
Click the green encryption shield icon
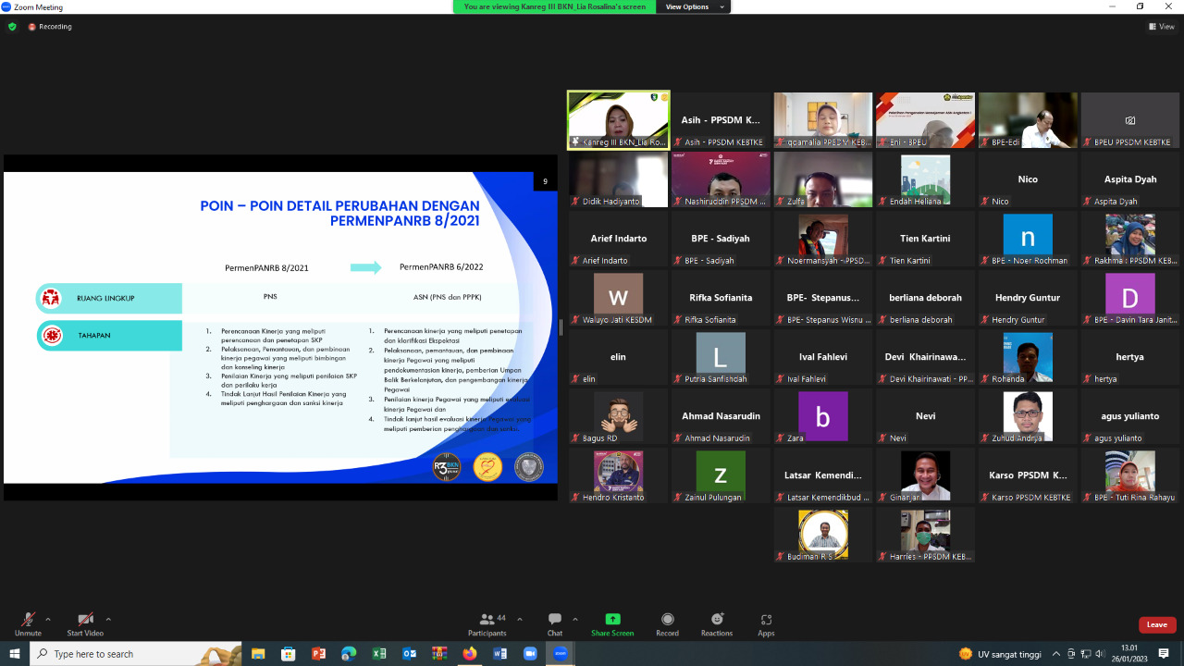click(12, 27)
